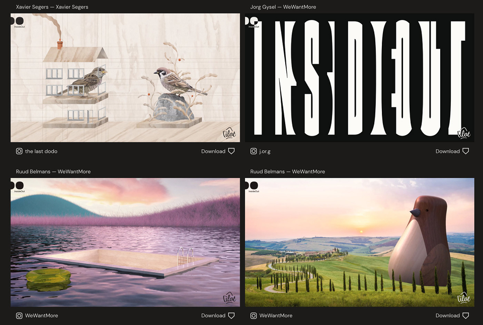The height and width of the screenshot is (325, 483).
Task: Visit "the last dodo" Instagram link
Action: click(x=41, y=151)
